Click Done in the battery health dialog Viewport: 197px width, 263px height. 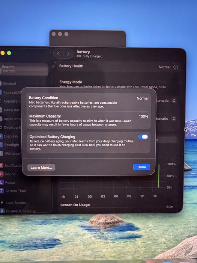[x=141, y=167]
